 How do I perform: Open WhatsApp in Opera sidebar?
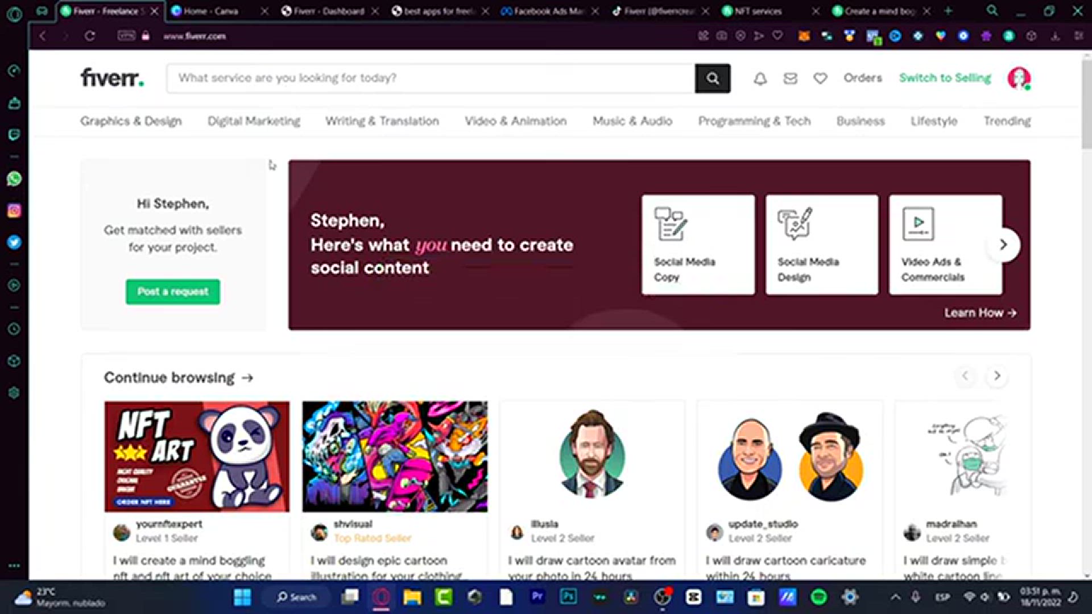14,179
